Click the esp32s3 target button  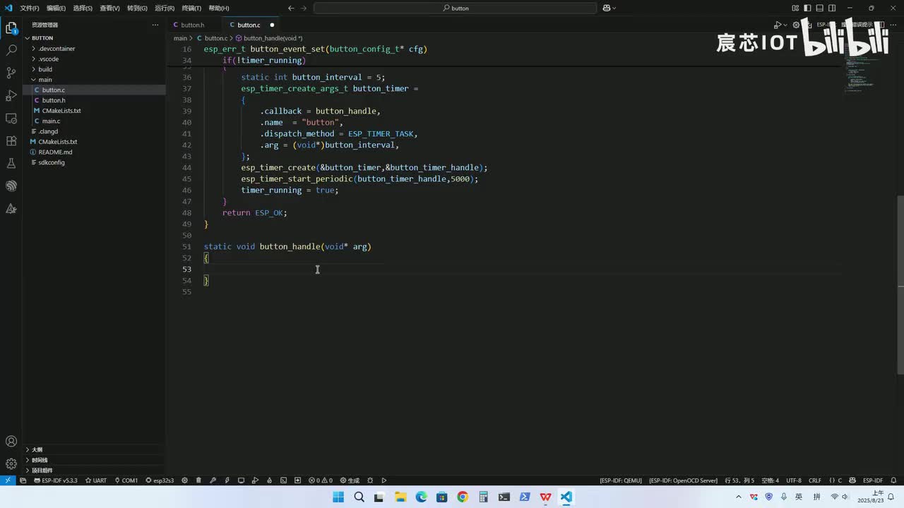coord(160,480)
